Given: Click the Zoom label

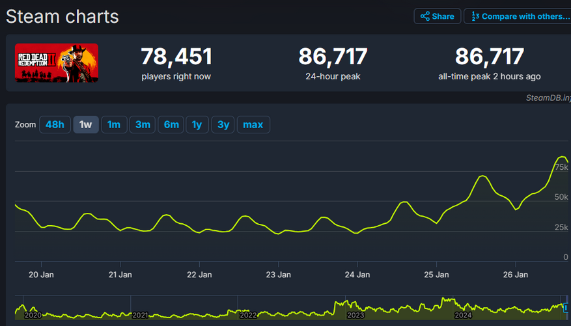Looking at the screenshot, I should coord(25,124).
